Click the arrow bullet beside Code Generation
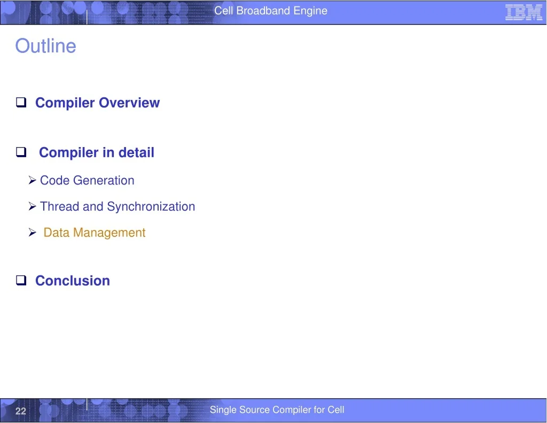The height and width of the screenshot is (423, 547). pyautogui.click(x=33, y=180)
